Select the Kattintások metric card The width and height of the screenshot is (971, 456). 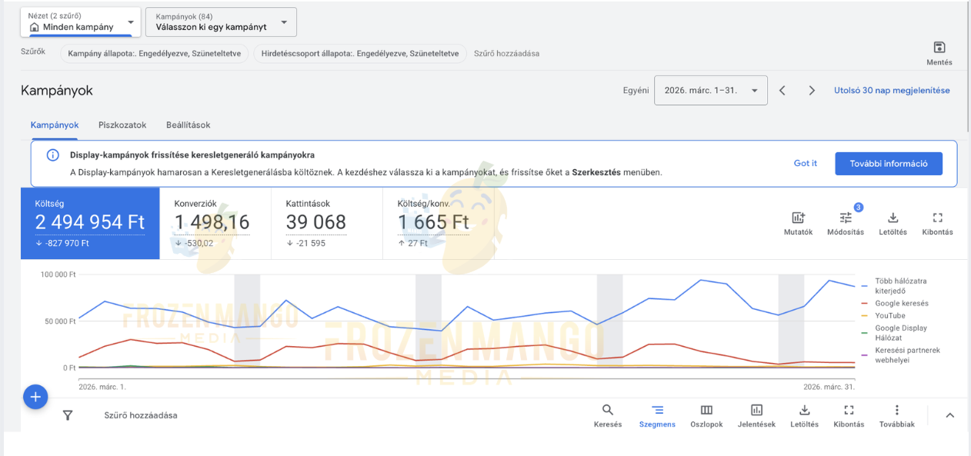pyautogui.click(x=327, y=223)
